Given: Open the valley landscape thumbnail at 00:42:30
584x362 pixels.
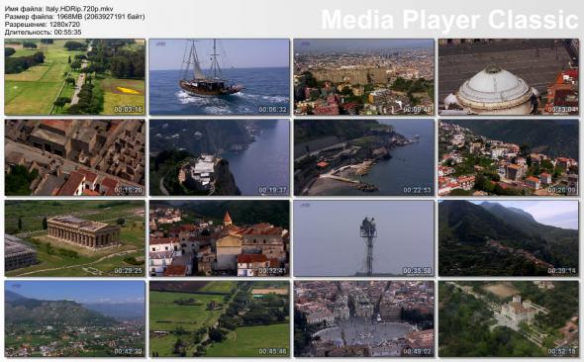Looking at the screenshot, I should 74,318.
